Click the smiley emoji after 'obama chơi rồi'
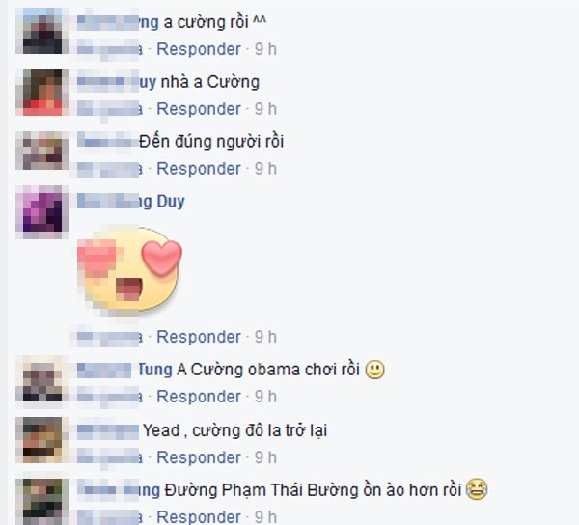 374,370
